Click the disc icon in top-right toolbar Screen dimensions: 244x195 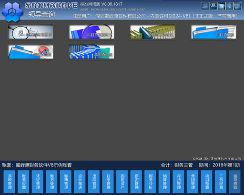point(213,6)
